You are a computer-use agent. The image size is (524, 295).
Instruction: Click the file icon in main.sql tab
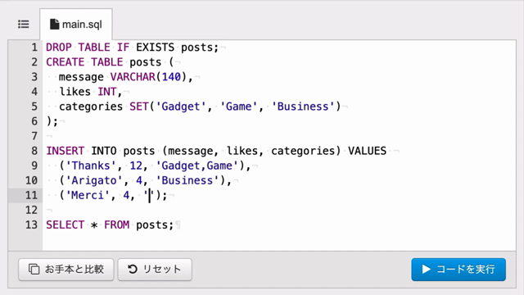(54, 25)
